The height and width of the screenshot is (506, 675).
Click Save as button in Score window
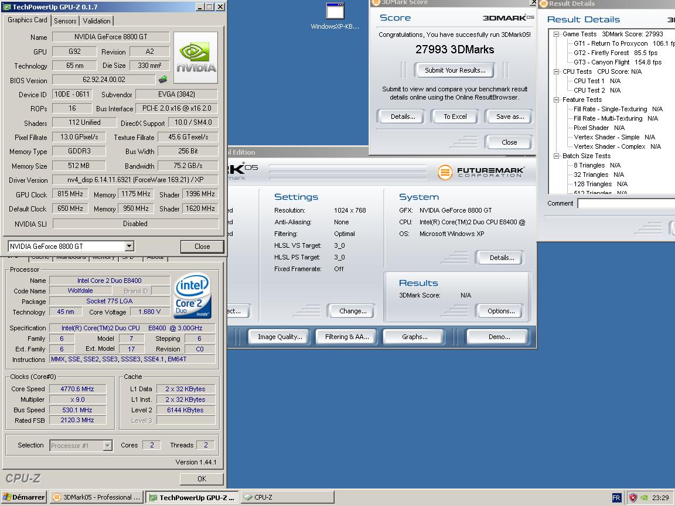pos(510,117)
